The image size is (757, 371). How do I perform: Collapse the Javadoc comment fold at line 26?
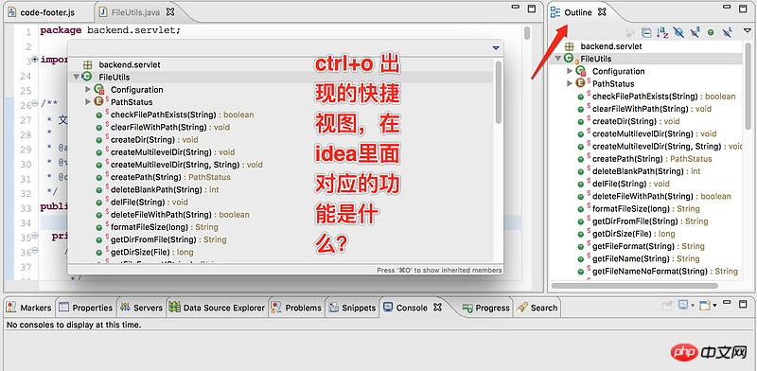point(34,104)
